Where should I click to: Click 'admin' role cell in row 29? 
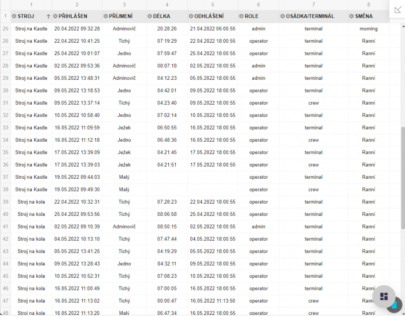258,78
